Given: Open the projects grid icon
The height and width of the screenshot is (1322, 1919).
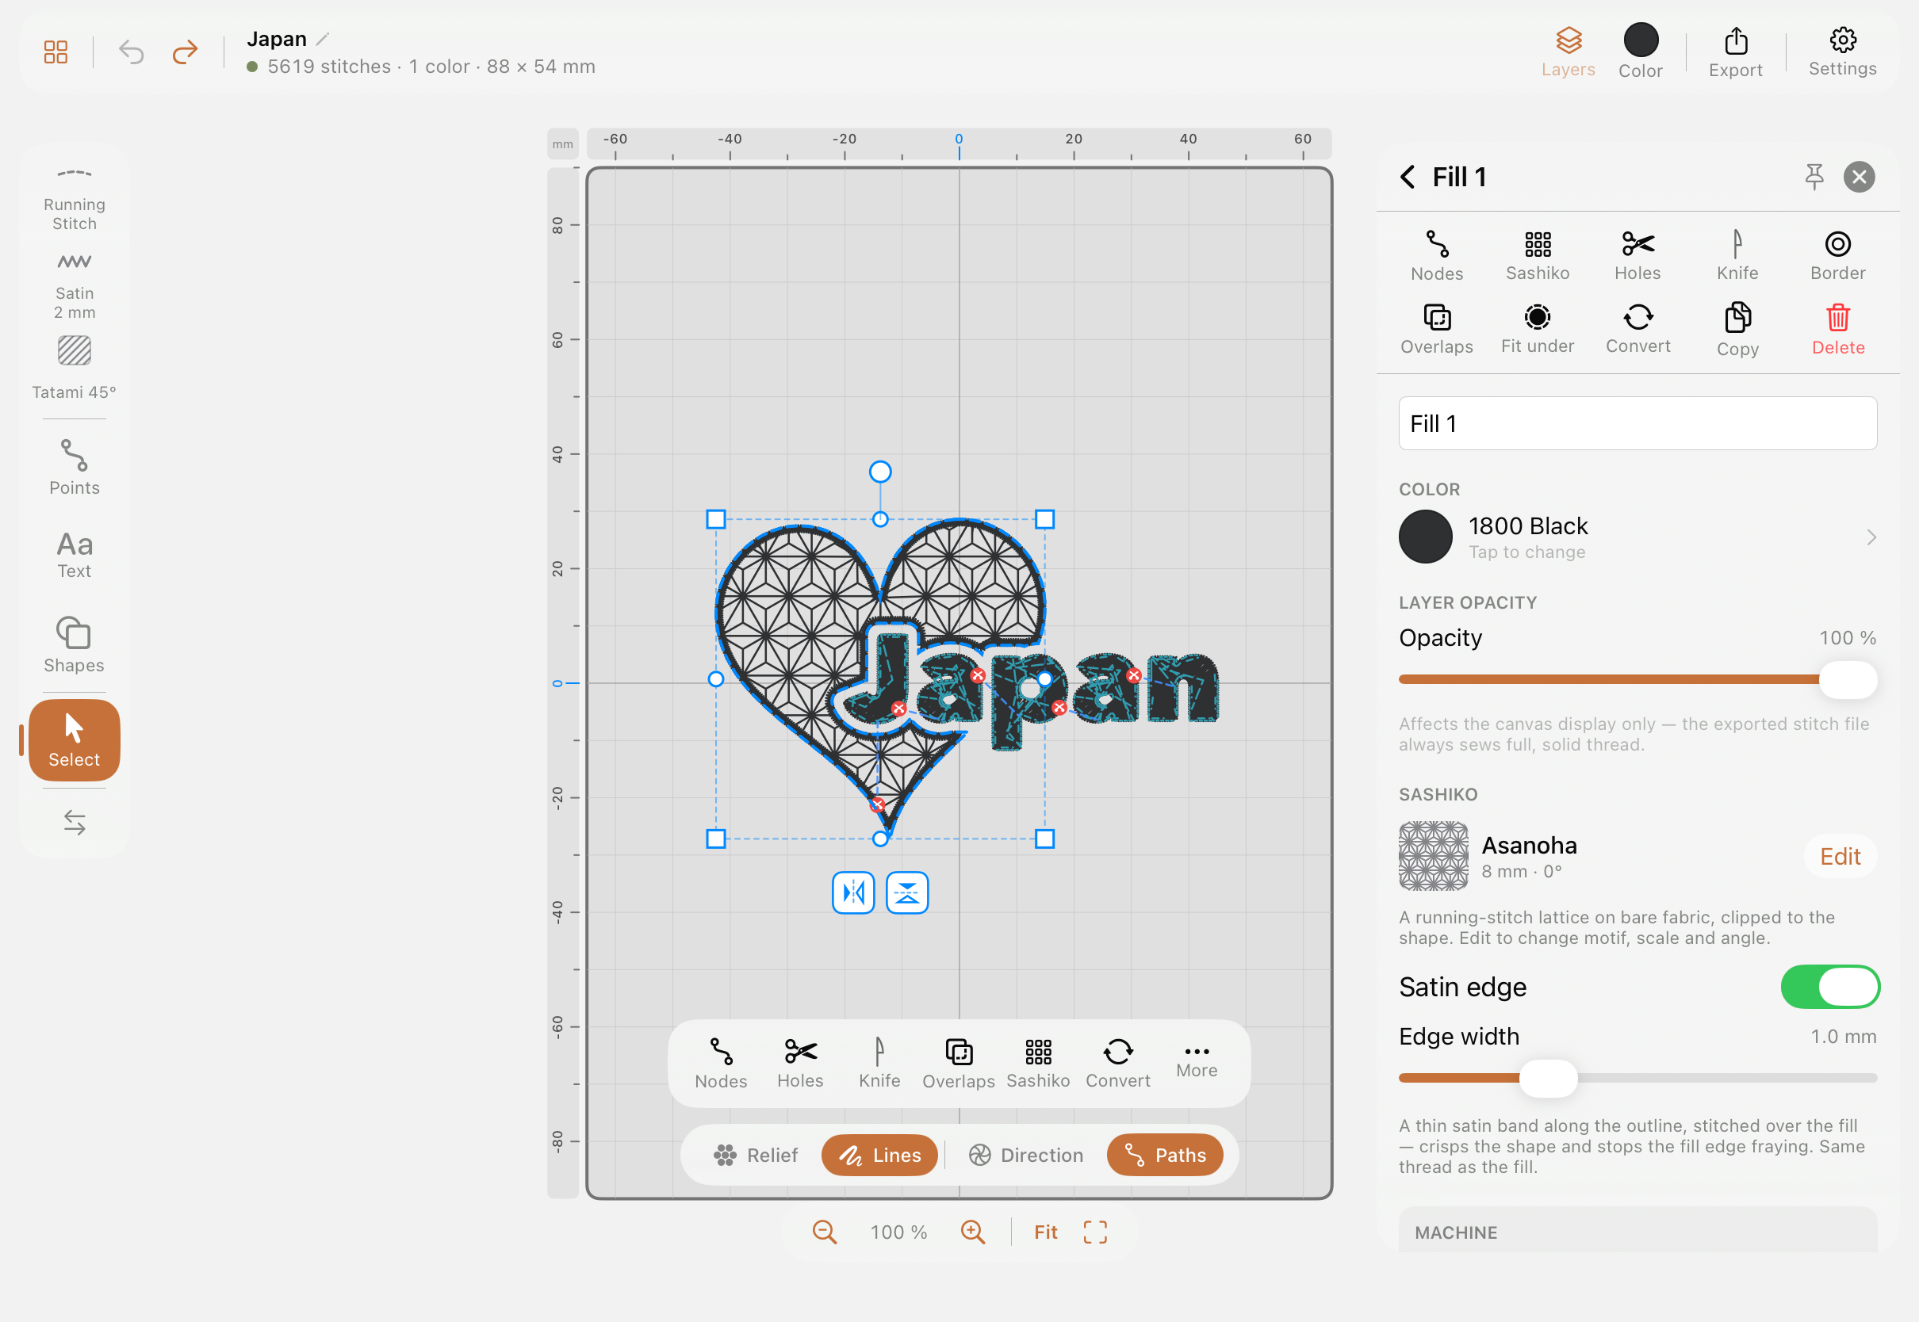Looking at the screenshot, I should [x=56, y=52].
